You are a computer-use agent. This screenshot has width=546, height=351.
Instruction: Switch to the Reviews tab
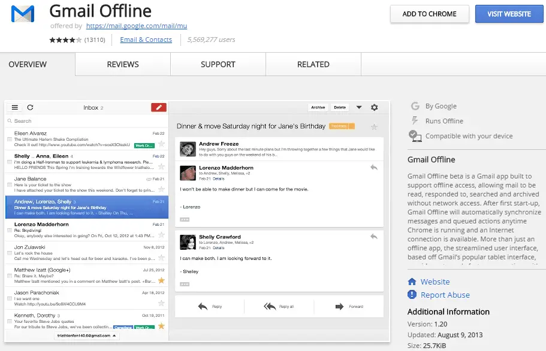[123, 64]
